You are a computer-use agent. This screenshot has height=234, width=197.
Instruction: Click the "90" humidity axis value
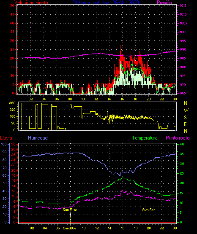(5, 152)
